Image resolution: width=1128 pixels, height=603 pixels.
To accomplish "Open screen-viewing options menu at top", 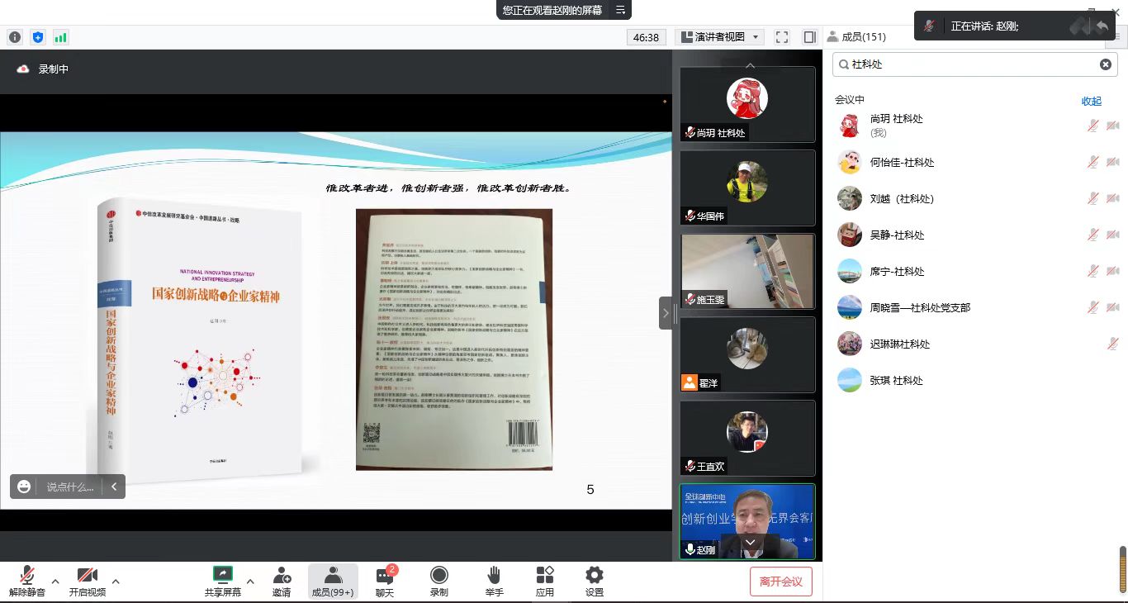I will coord(620,10).
